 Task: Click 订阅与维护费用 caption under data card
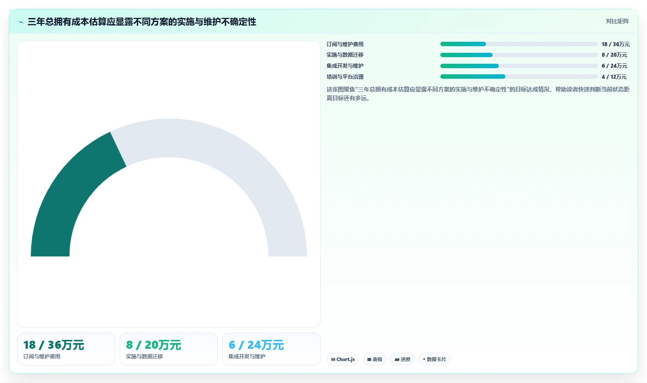point(42,357)
